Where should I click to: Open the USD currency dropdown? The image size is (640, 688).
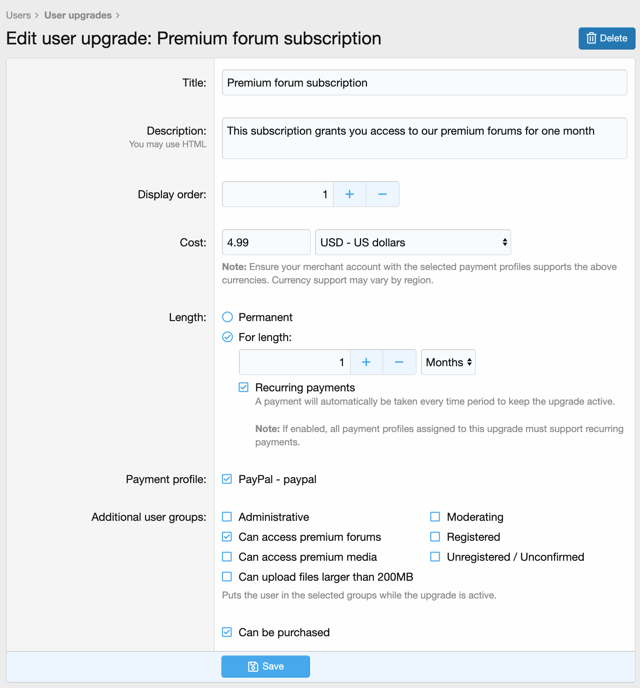point(413,242)
